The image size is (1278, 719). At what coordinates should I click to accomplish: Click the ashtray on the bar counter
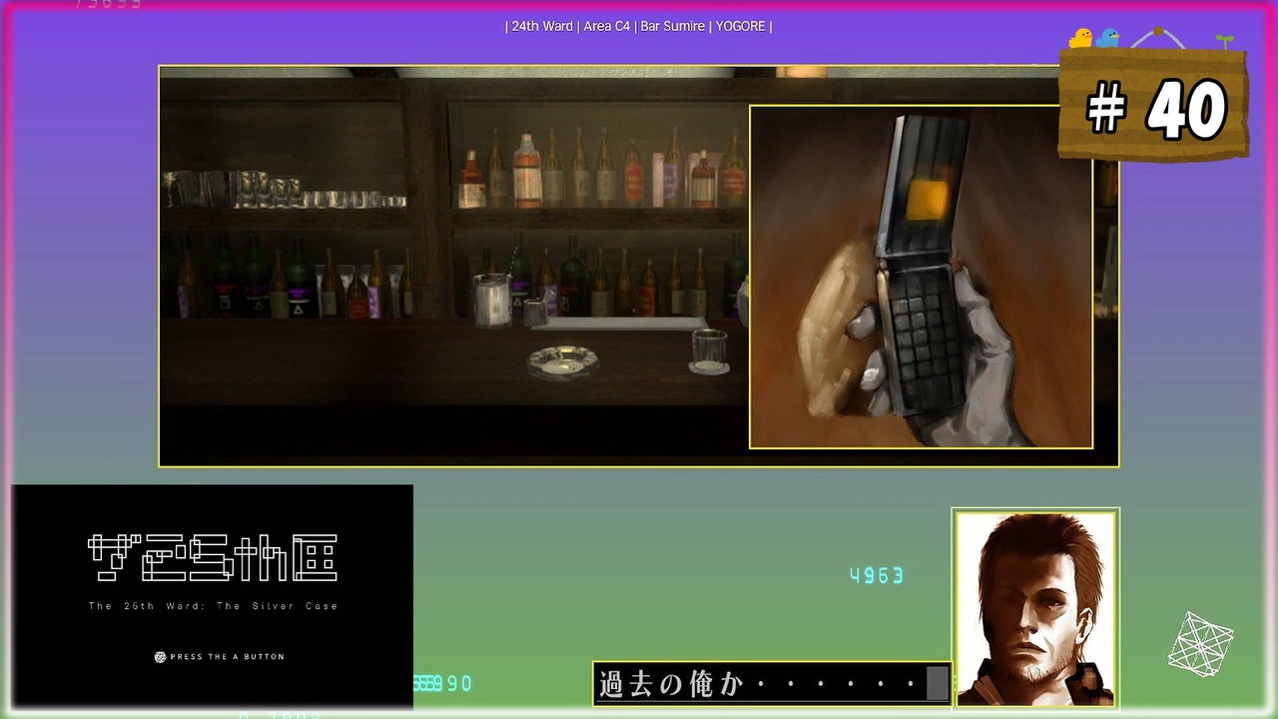click(562, 360)
